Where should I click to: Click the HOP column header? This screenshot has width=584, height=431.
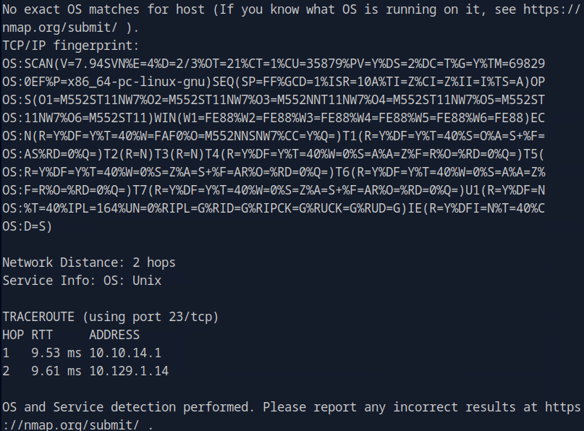[x=13, y=335]
